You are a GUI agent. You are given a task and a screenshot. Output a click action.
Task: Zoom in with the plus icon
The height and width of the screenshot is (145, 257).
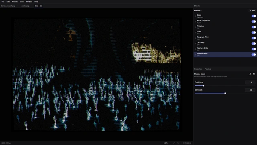(x=171, y=143)
